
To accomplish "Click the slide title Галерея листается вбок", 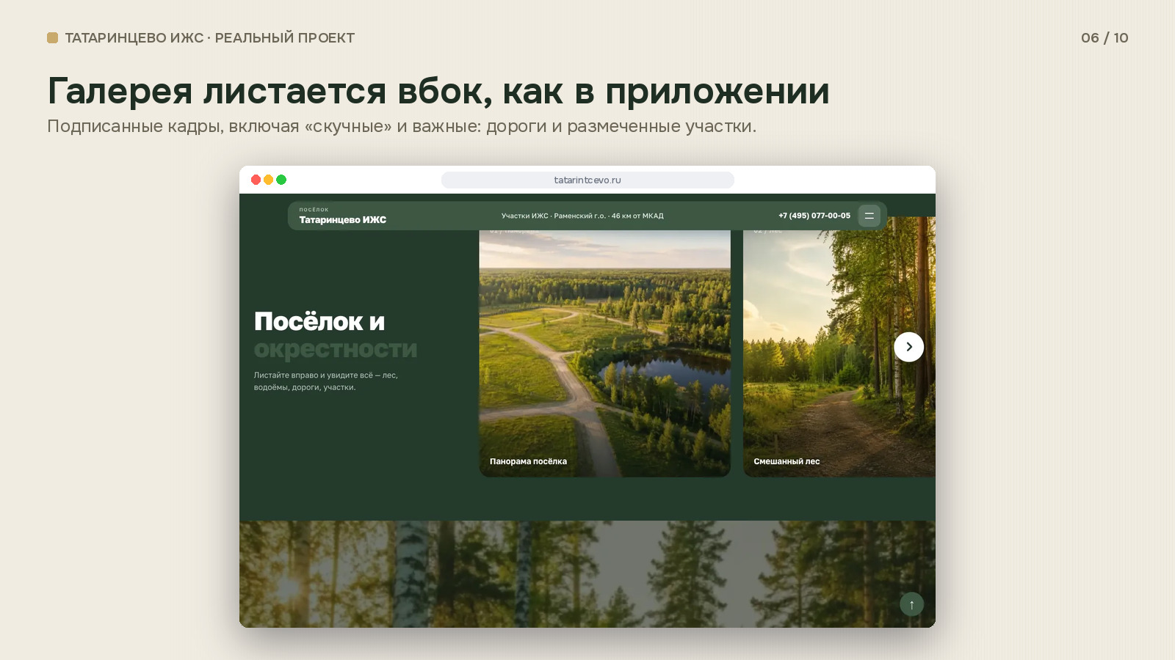I will pos(438,92).
